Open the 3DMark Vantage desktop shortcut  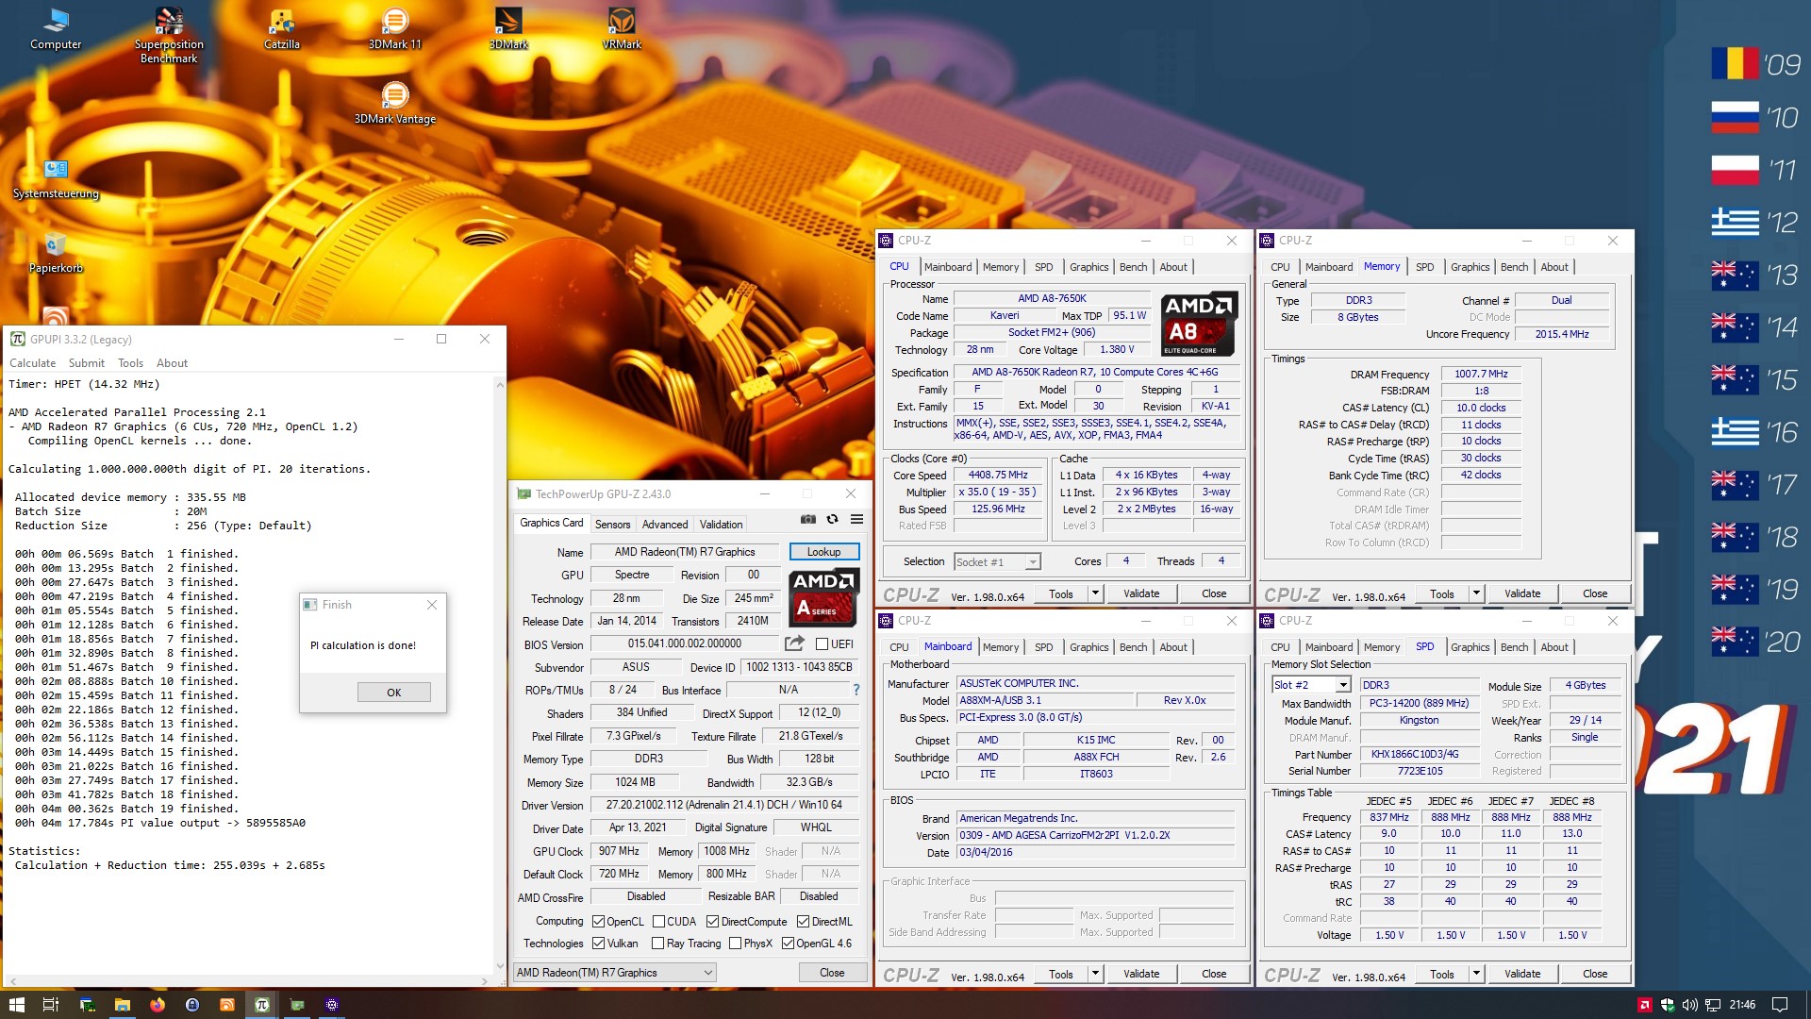(394, 104)
